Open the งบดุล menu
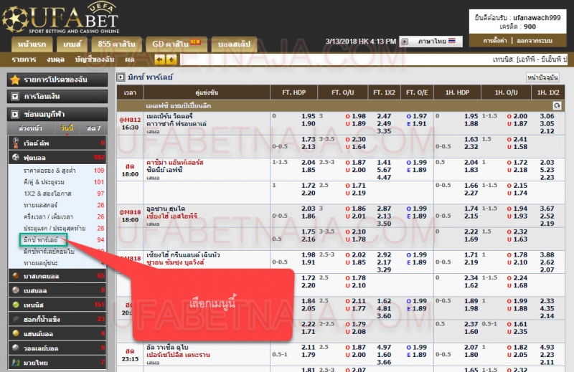Viewport: 574px width, 372px height. 55,59
